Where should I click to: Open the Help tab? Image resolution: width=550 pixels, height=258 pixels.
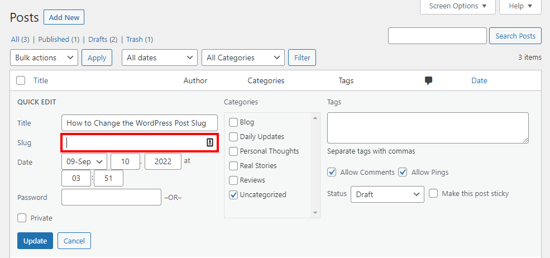tap(520, 6)
